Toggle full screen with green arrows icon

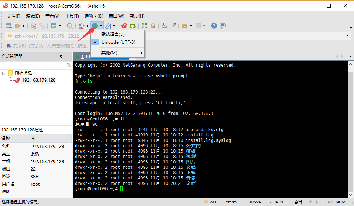(x=144, y=26)
